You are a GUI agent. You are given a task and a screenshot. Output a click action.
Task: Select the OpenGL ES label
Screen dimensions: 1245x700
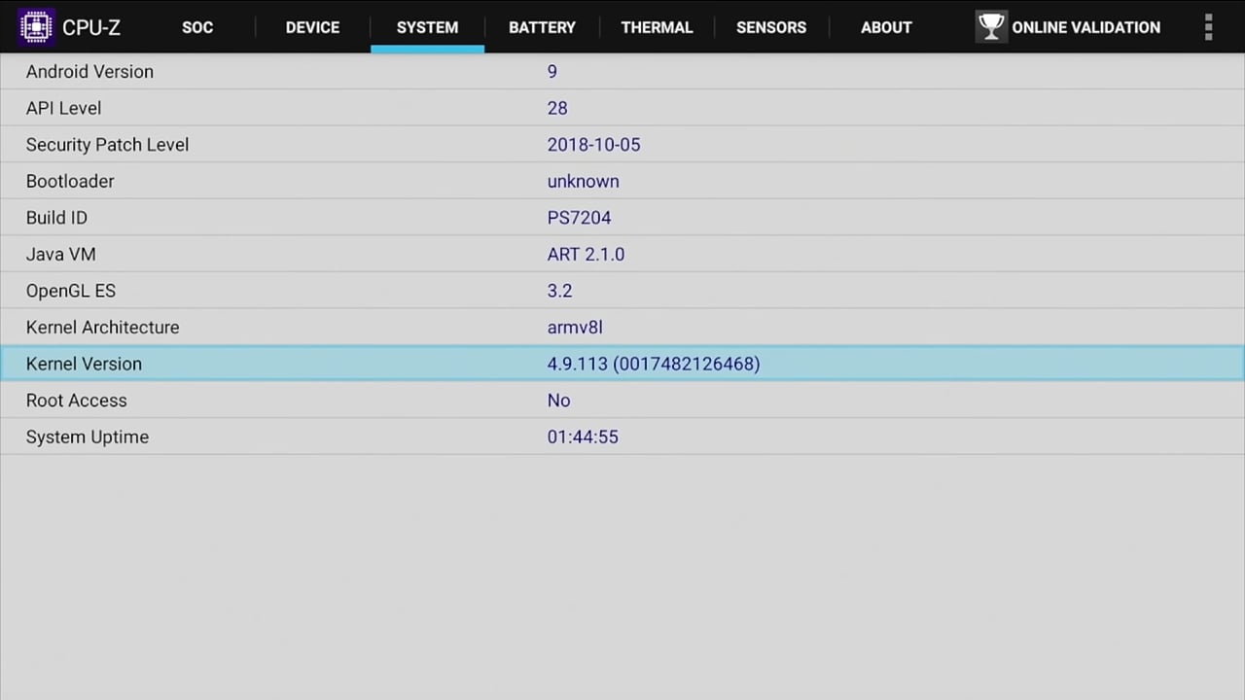[x=71, y=291]
